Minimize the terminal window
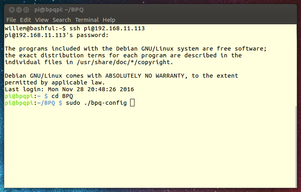The width and height of the screenshot is (301, 192). pos(19,10)
